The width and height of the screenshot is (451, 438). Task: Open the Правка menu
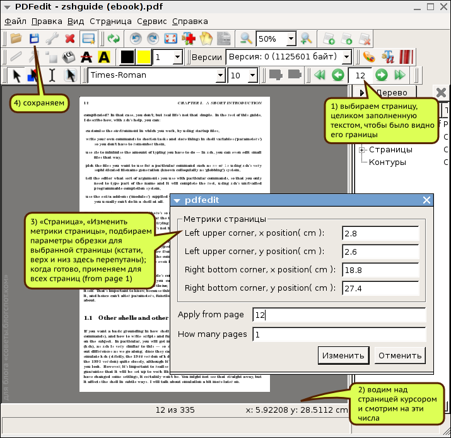click(x=47, y=21)
